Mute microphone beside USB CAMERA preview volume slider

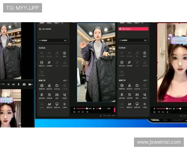pos(74,108)
